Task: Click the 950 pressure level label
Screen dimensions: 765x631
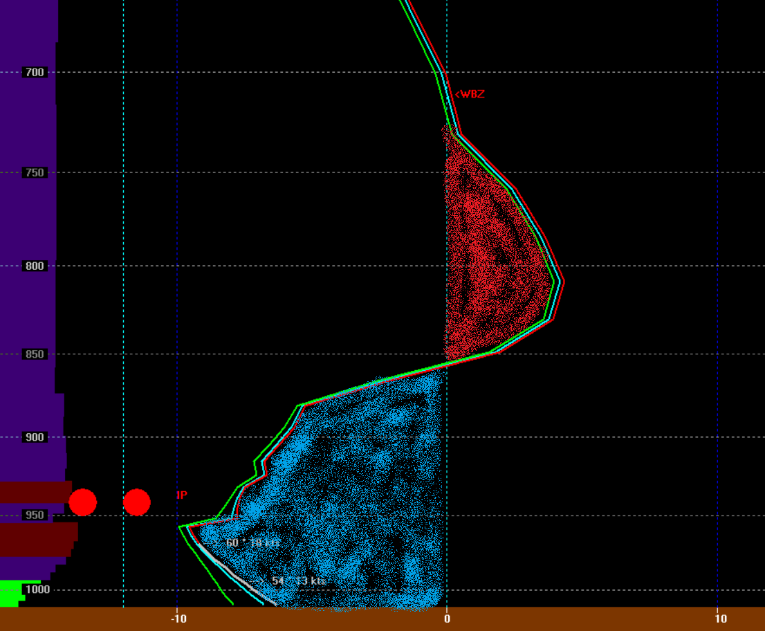Action: (33, 515)
